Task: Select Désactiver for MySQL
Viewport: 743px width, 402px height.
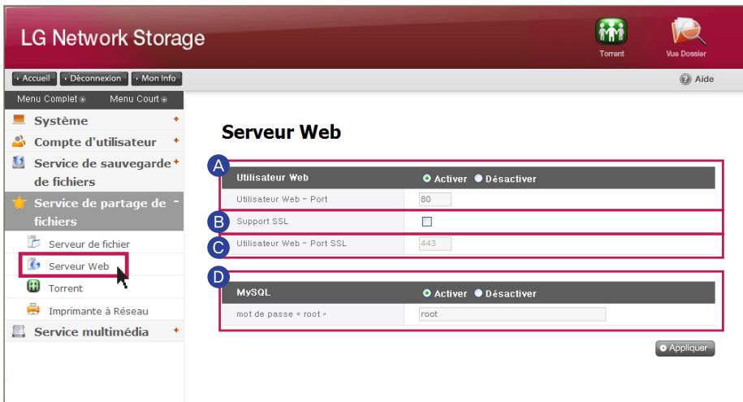Action: (x=478, y=293)
